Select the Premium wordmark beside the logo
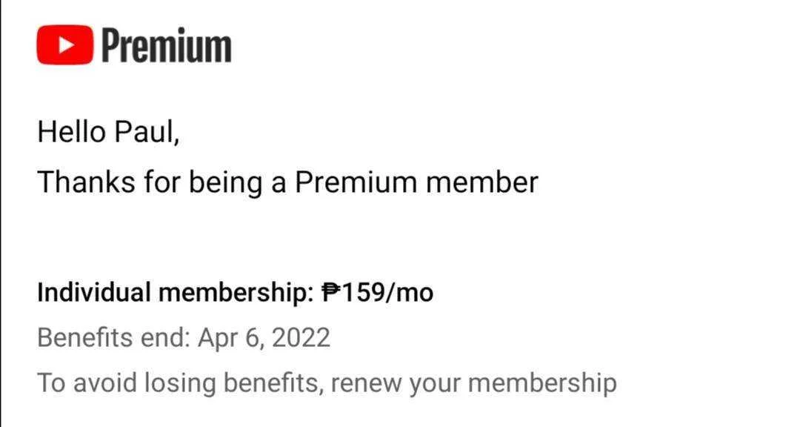 tap(167, 46)
